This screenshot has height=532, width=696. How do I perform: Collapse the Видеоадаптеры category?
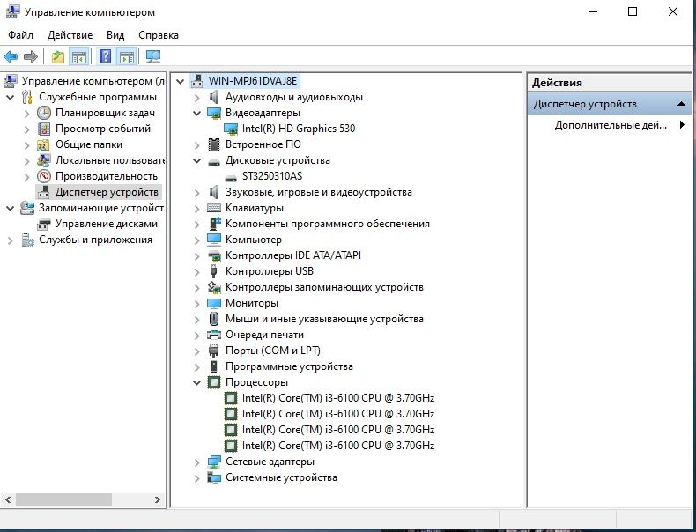197,113
